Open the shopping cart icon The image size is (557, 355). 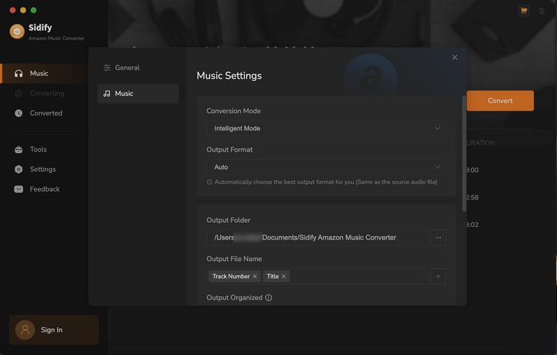pos(524,10)
